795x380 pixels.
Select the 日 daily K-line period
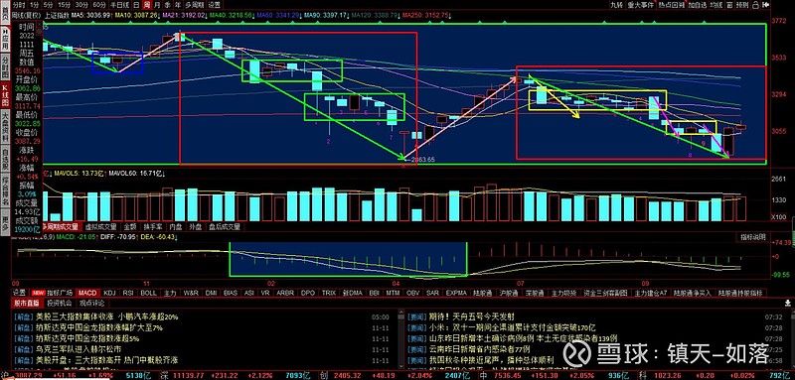pyautogui.click(x=136, y=5)
